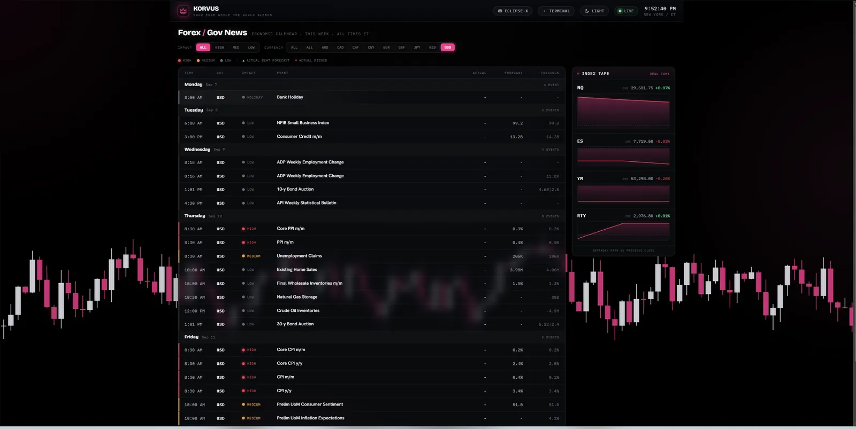Click the FORECAST column header
This screenshot has width=856, height=429.
[513, 73]
